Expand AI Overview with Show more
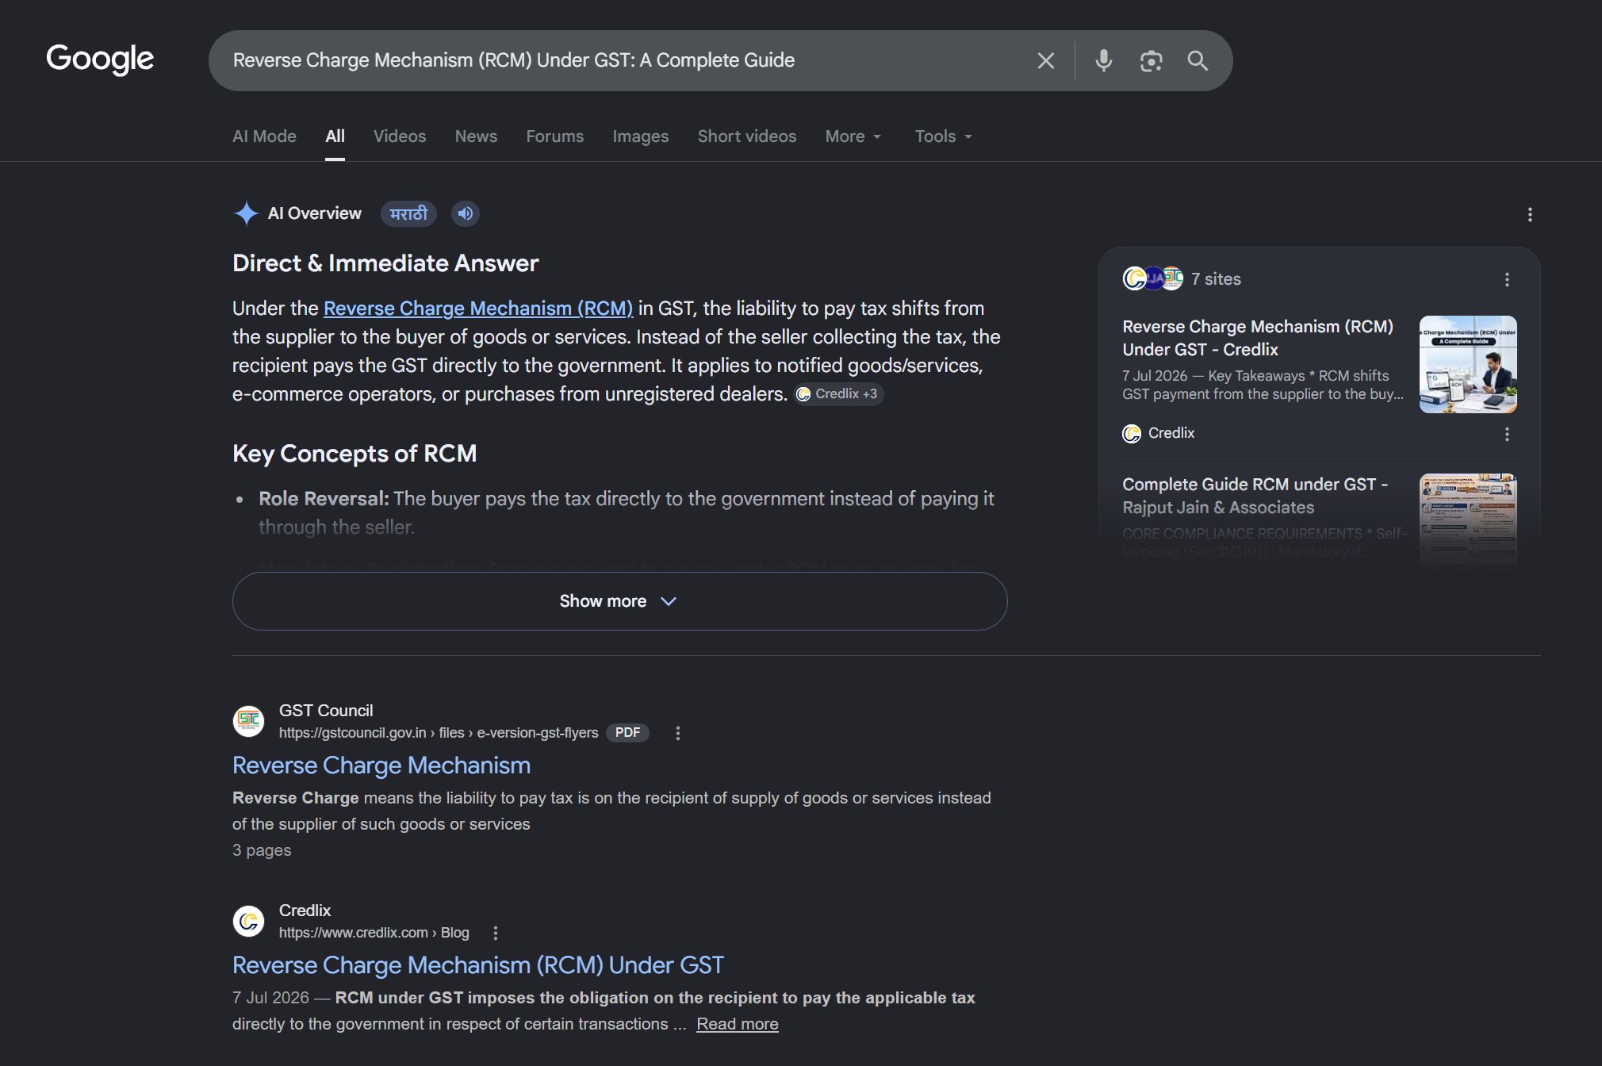 tap(619, 601)
